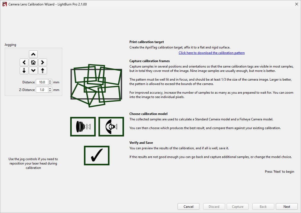
Task: Decrease the Z-Distance value
Action: click(50, 91)
